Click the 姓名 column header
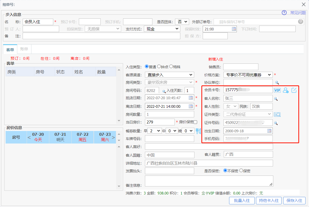309x207 pixels. [x=84, y=72]
